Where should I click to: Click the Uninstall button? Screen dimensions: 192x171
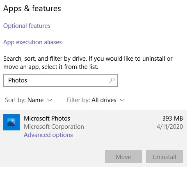pyautogui.click(x=165, y=157)
